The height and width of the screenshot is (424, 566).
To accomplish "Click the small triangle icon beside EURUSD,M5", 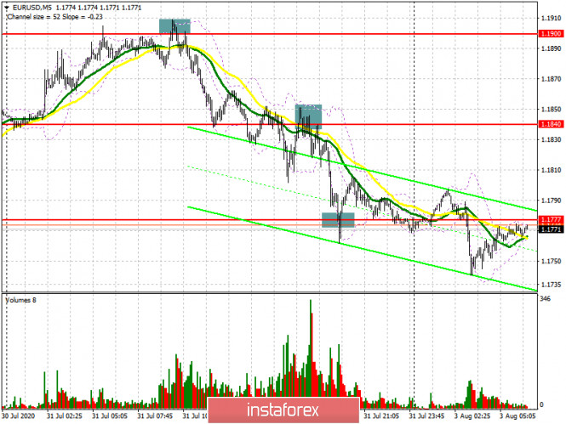I will coord(5,6).
